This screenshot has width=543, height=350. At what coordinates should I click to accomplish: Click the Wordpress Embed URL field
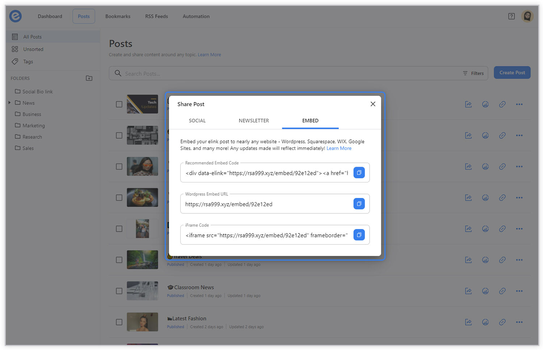[266, 204]
